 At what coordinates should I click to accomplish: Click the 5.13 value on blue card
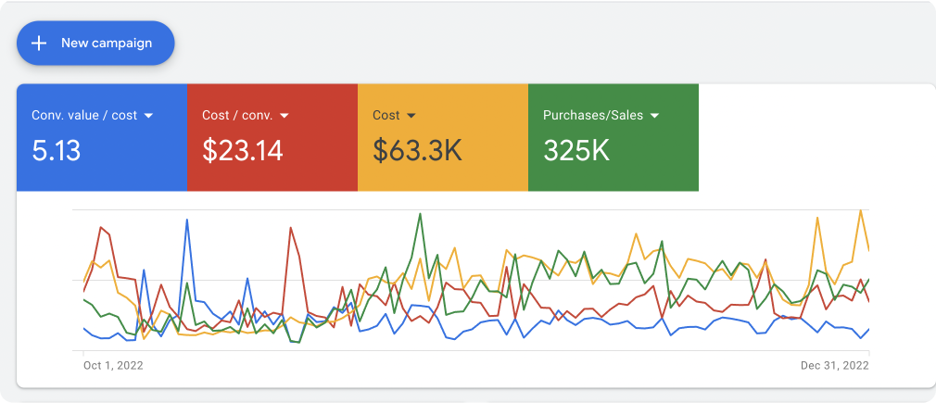pos(57,150)
